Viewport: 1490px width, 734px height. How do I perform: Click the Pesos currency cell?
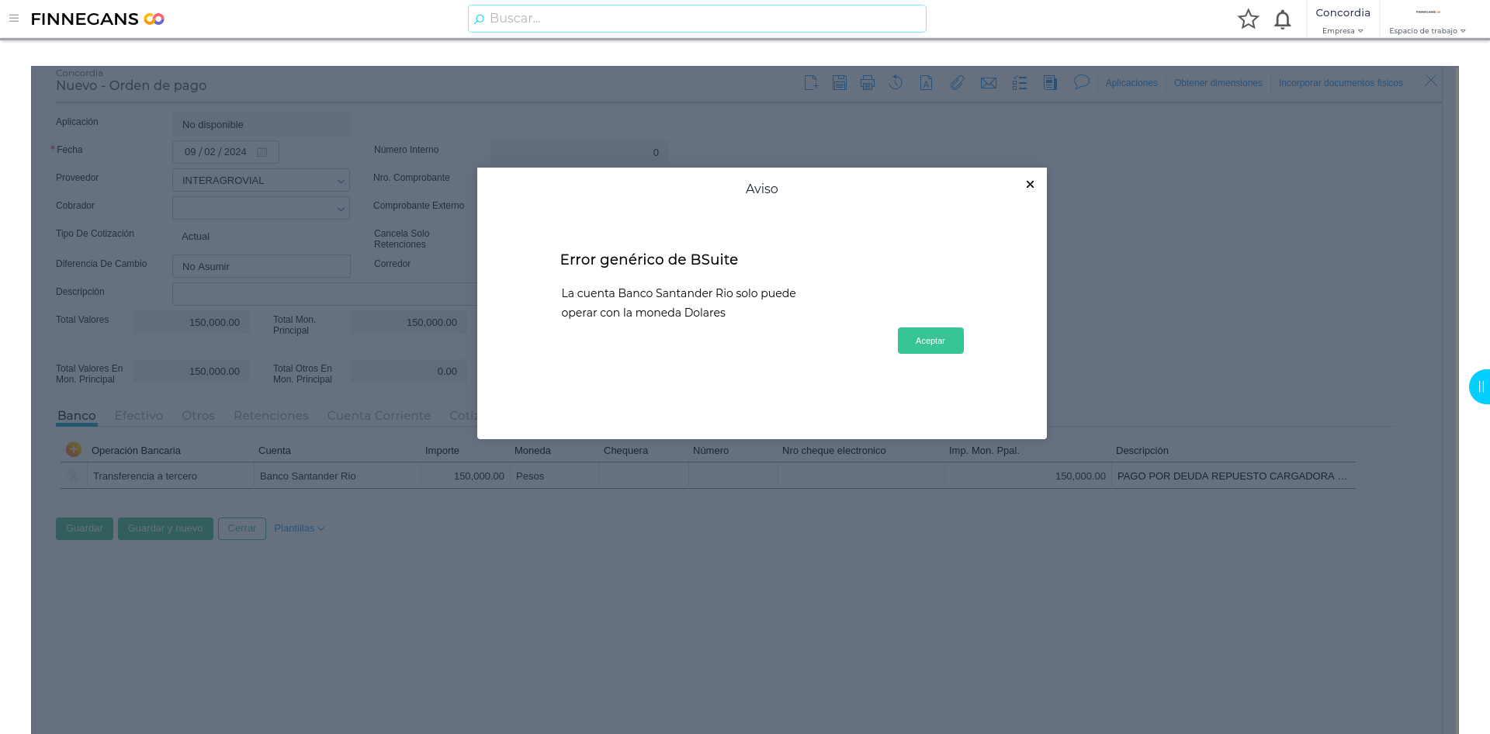[555, 476]
